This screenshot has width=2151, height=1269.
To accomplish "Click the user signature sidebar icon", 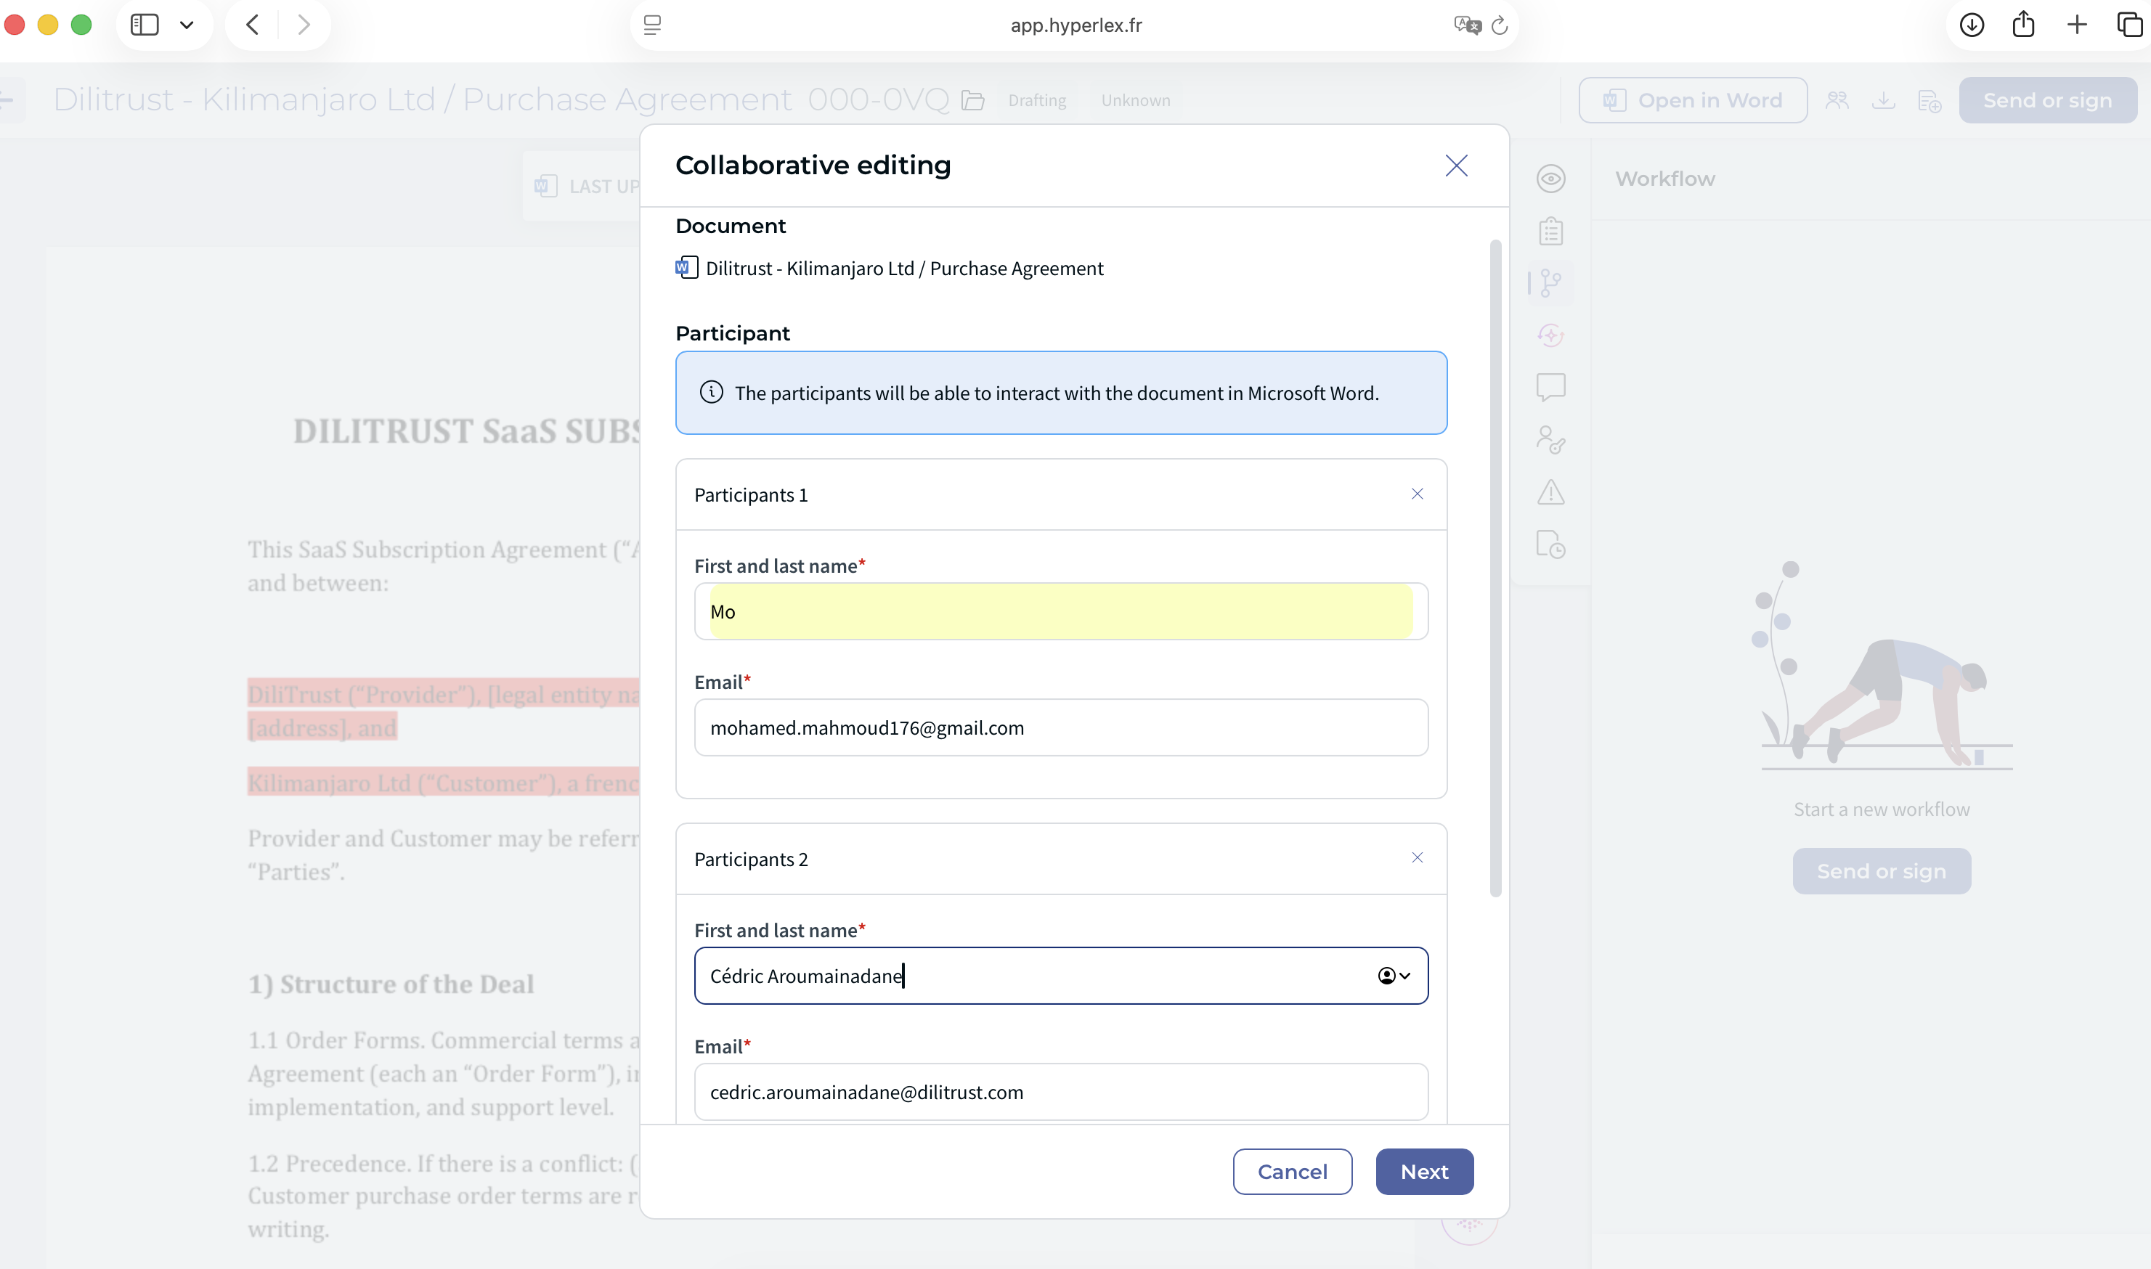I will point(1550,439).
